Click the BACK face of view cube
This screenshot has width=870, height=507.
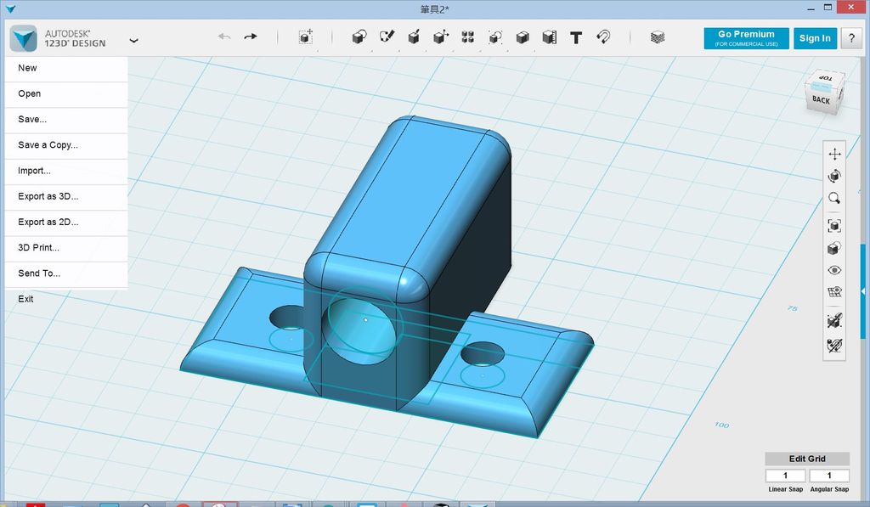pyautogui.click(x=822, y=100)
